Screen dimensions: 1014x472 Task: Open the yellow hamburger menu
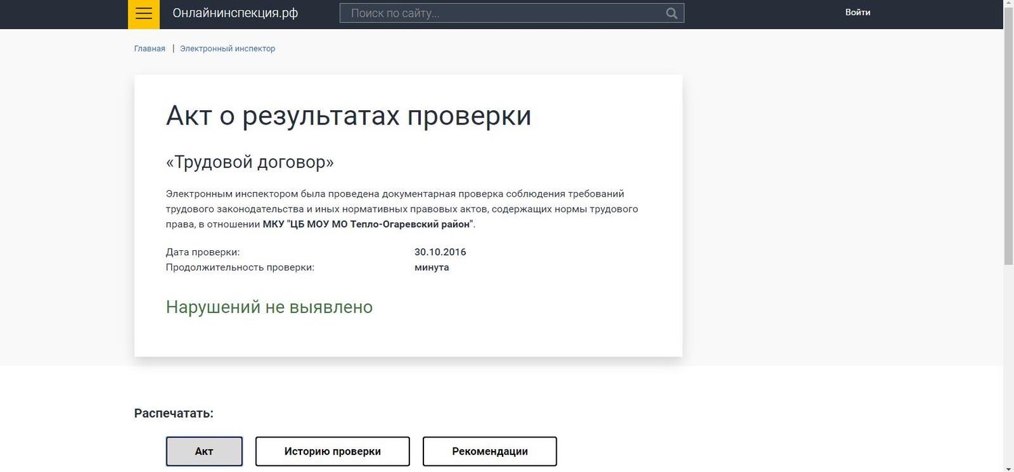point(144,14)
